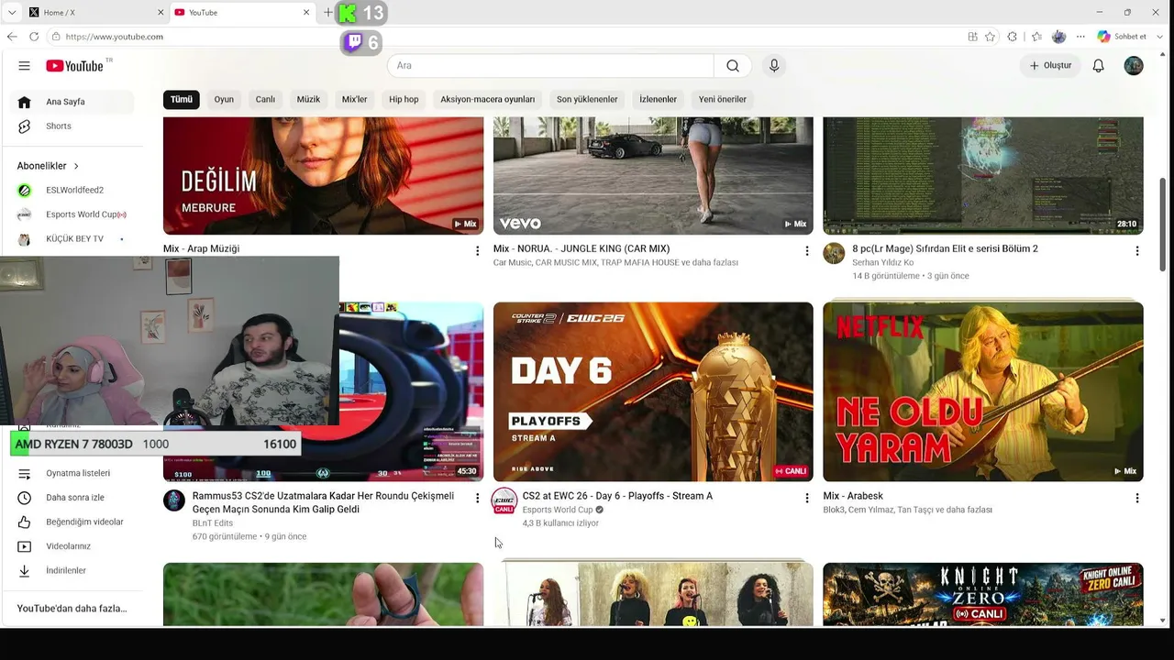The image size is (1174, 660).
Task: Open the DAY 6 Playoffs thumbnail
Action: pyautogui.click(x=653, y=391)
